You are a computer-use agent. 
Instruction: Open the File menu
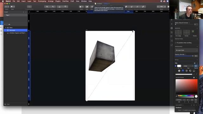coord(14,1)
